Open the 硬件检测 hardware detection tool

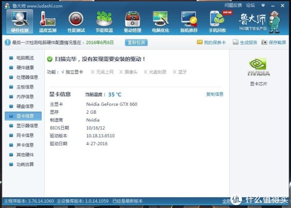pos(20,22)
